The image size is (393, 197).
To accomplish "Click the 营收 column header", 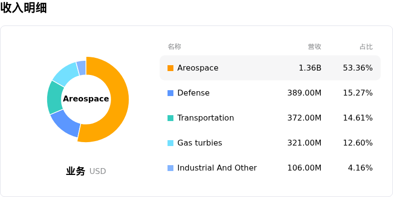I will [x=314, y=47].
